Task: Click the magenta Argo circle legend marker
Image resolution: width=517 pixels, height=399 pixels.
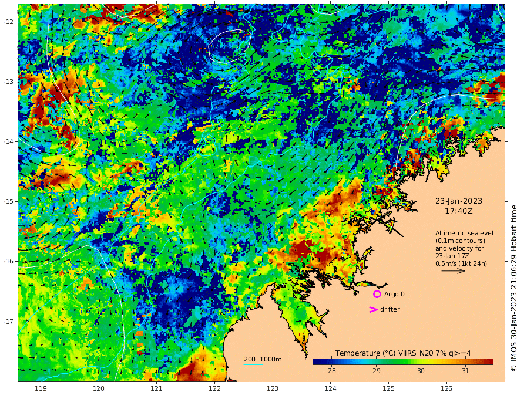Action: [x=377, y=294]
